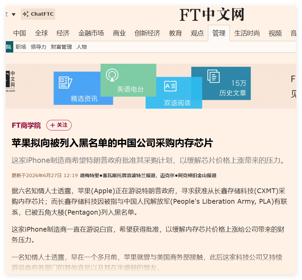Click paragraph starting 据六名知情人士透露
Screen dimensions: 302x280
[149, 202]
